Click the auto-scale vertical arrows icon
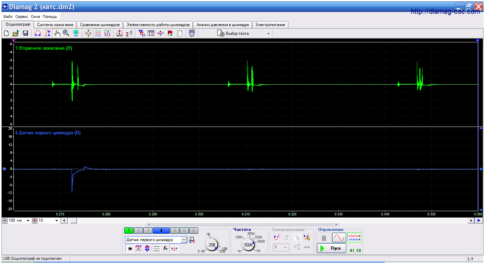 pyautogui.click(x=119, y=33)
